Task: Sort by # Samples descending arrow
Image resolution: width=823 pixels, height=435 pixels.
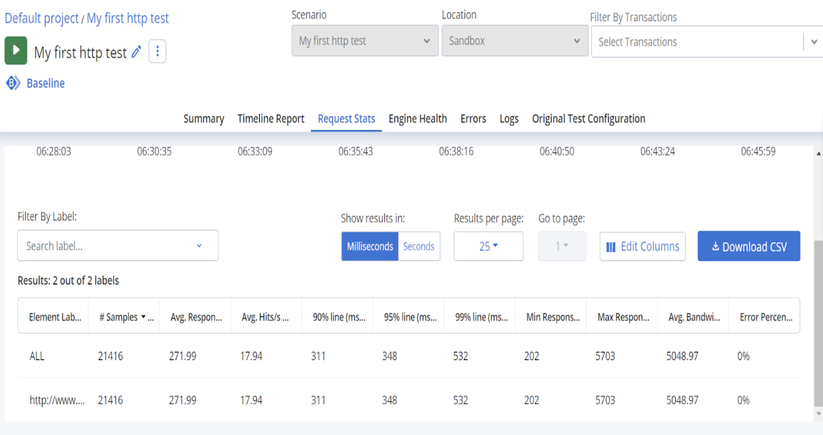Action: tap(143, 317)
